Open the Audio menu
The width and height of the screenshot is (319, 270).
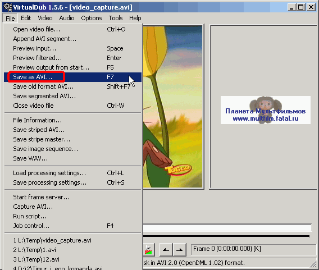point(66,18)
